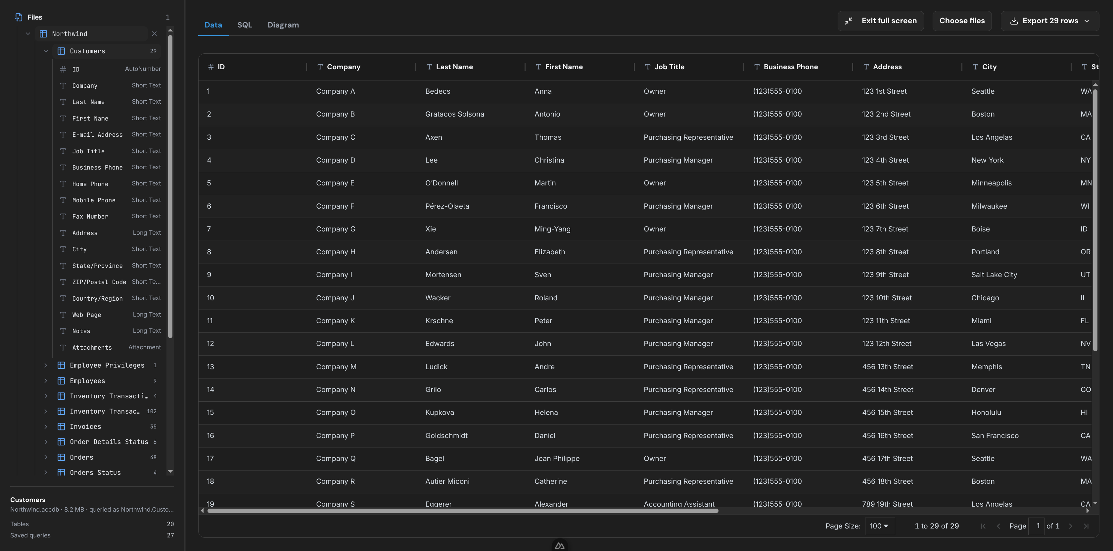Screen dimensions: 1113x551
Task: Click the cell 'Jean Philippe'
Action: tap(557, 459)
